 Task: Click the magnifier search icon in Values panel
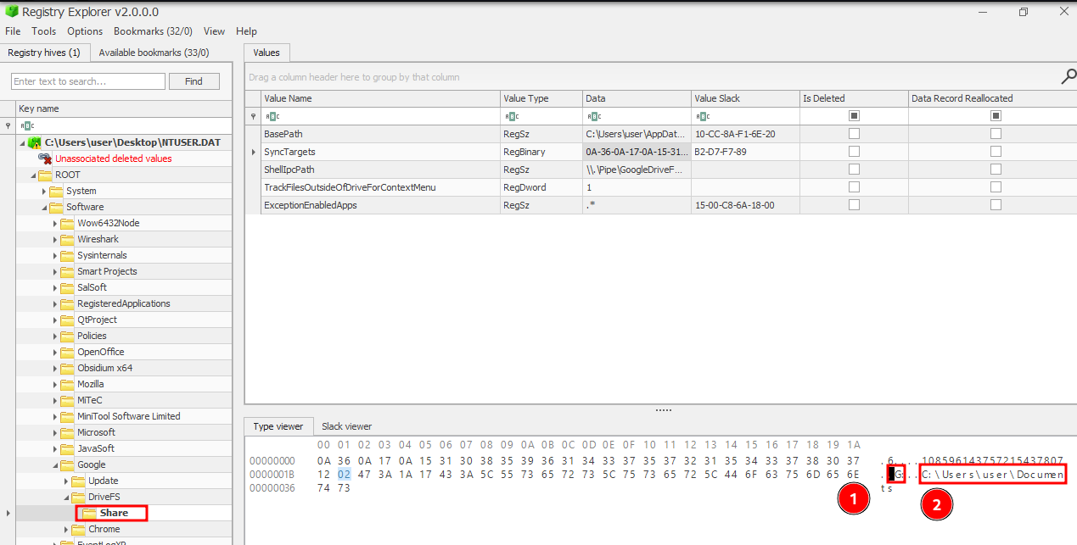[x=1068, y=77]
